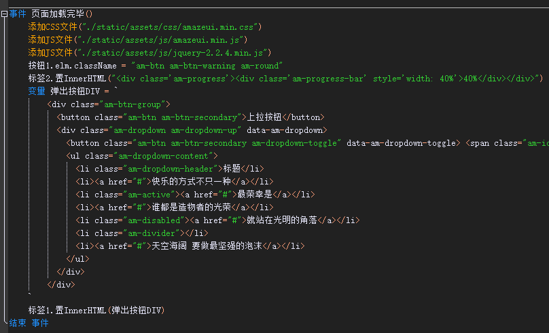The width and height of the screenshot is (549, 333).
Task: Click the 弹出按钮DIV variable name
Action: click(75, 92)
